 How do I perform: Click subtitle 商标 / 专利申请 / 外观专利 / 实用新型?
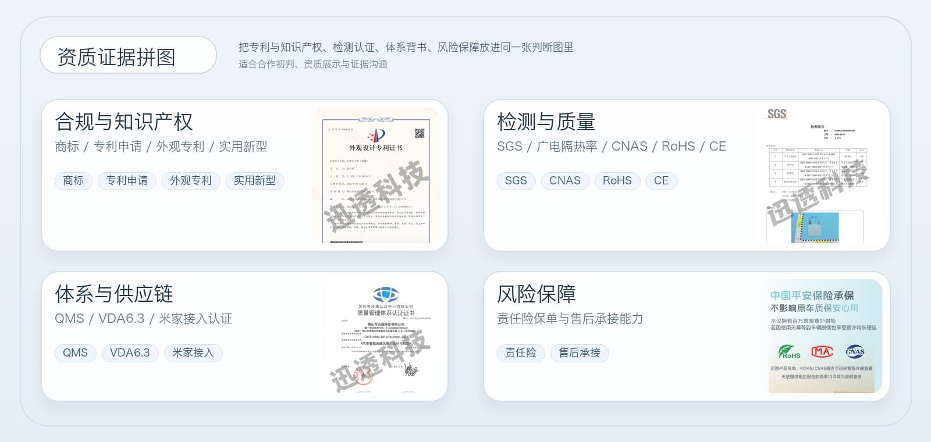click(x=161, y=147)
